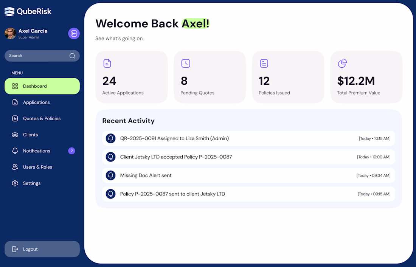Click the 'MENU' section label

pos(17,73)
